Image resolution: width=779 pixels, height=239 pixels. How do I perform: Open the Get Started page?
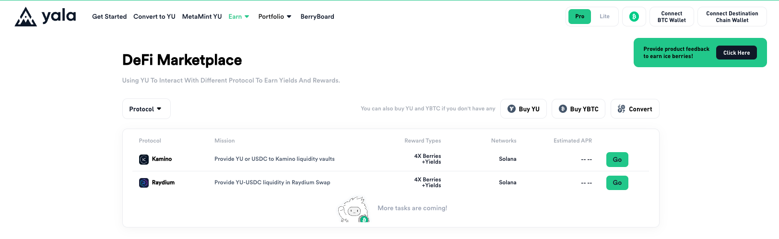click(x=109, y=17)
